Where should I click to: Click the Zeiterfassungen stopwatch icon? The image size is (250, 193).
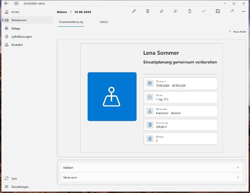tap(7, 37)
